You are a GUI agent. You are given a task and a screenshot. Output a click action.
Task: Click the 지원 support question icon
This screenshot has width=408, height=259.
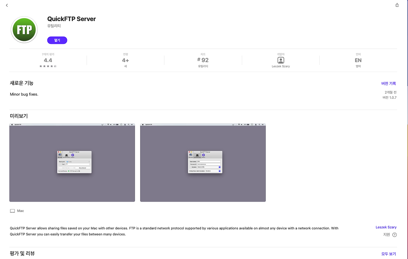coord(395,235)
